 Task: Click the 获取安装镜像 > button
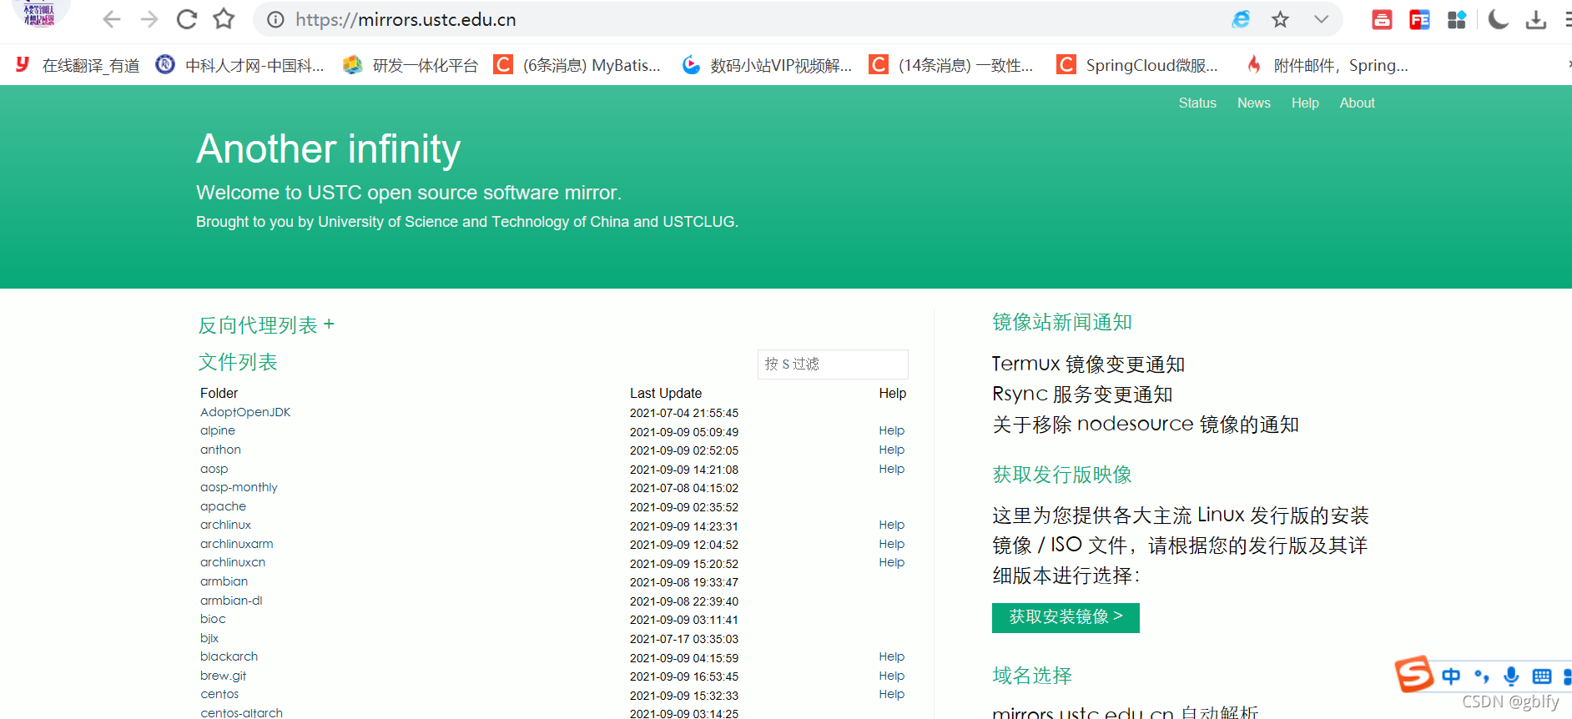click(1066, 617)
